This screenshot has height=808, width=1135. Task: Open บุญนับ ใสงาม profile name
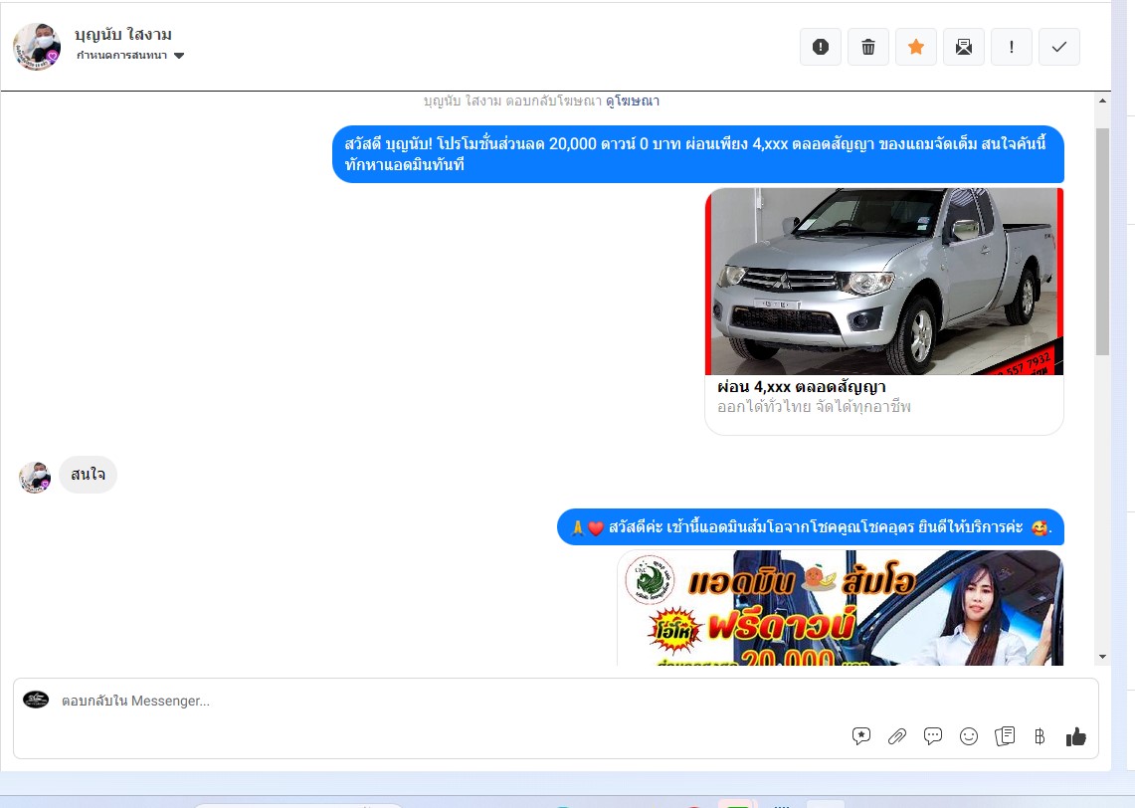click(123, 35)
